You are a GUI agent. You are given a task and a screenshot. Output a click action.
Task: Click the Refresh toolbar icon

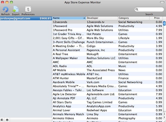point(5,9)
